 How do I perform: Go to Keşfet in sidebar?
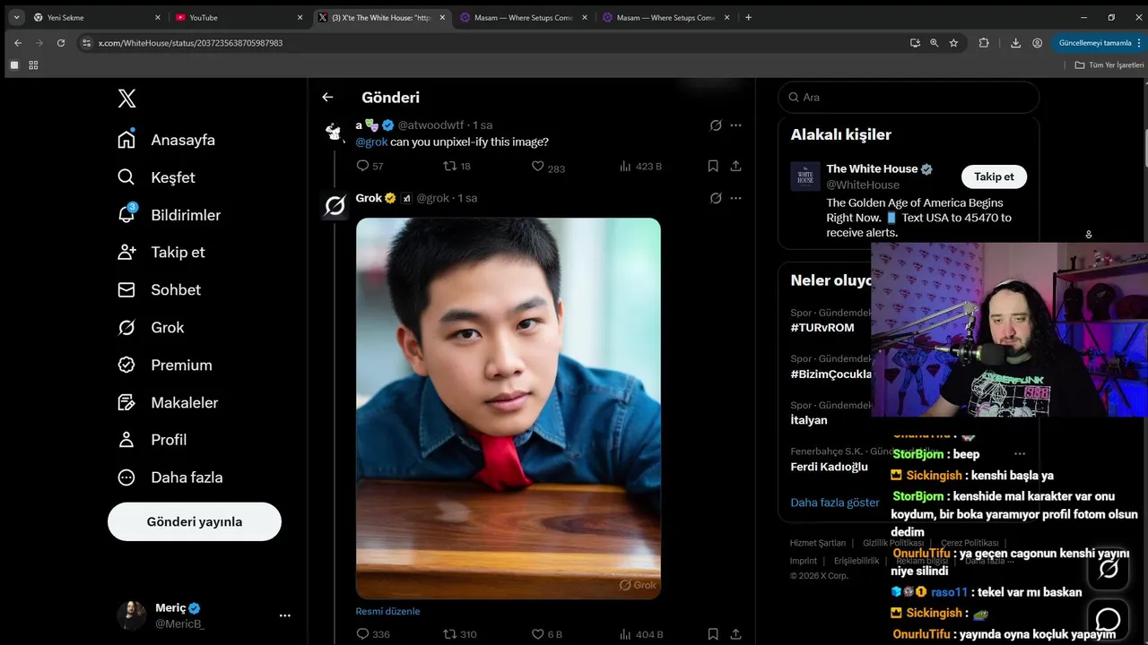click(x=172, y=177)
